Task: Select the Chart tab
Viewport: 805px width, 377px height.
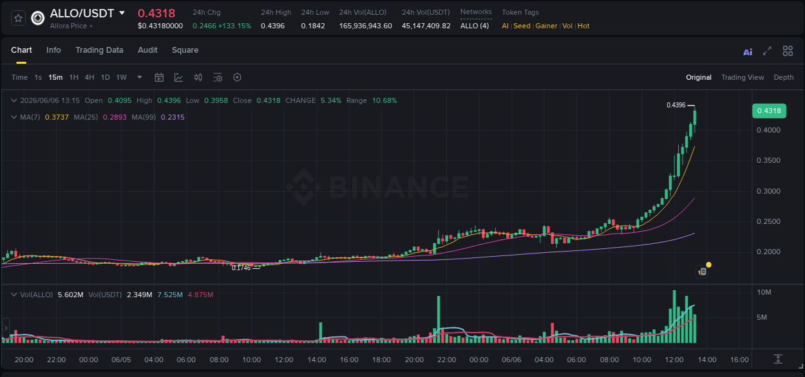Action: tap(21, 50)
